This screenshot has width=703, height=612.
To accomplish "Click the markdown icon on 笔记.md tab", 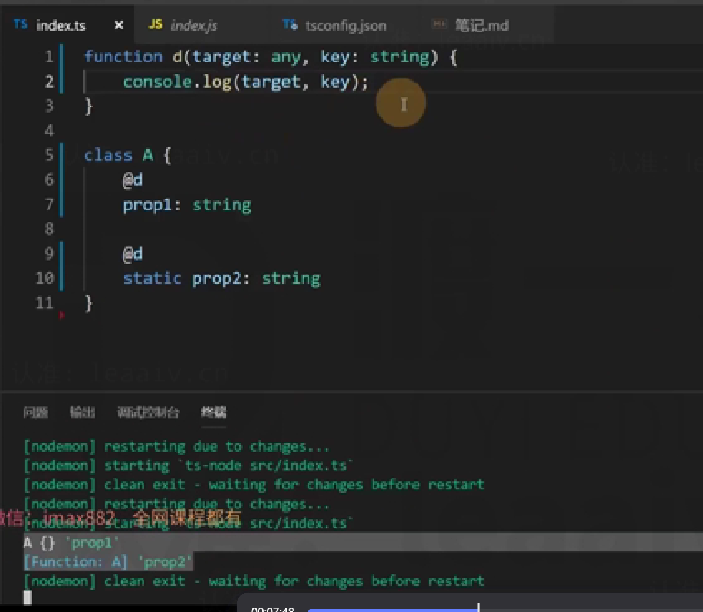I will 439,24.
